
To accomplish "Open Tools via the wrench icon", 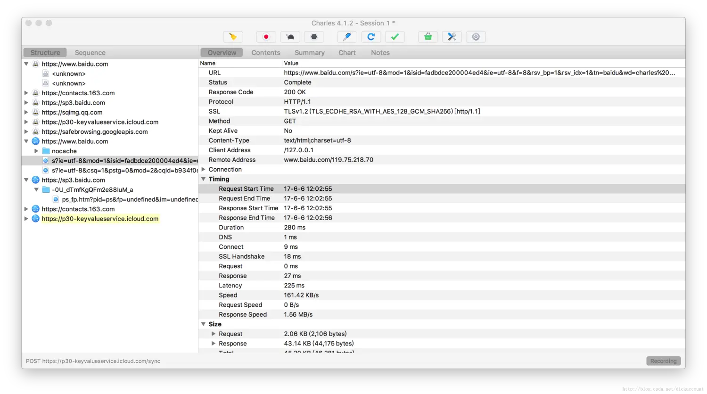I will coord(452,37).
